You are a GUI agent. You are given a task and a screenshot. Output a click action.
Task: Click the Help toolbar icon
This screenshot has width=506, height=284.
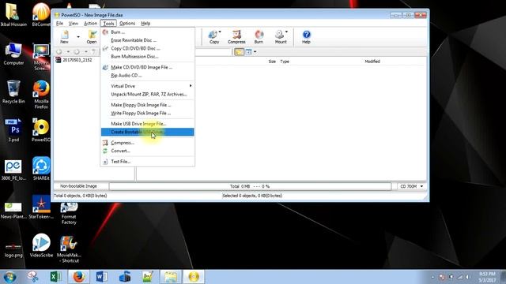[x=306, y=37]
